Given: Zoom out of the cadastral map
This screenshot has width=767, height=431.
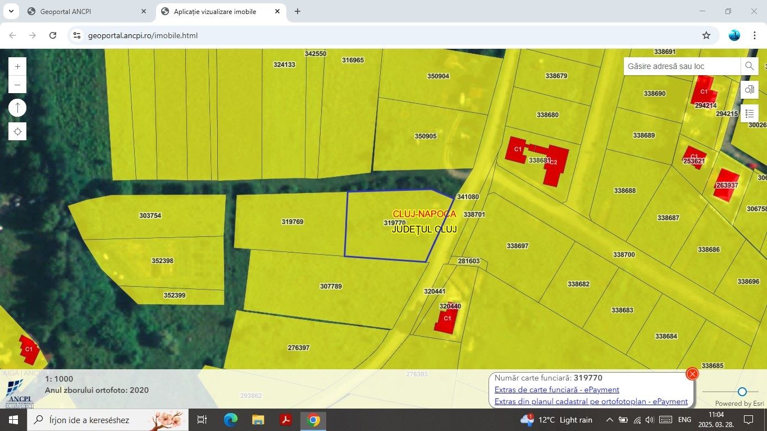Looking at the screenshot, I should coord(17,85).
